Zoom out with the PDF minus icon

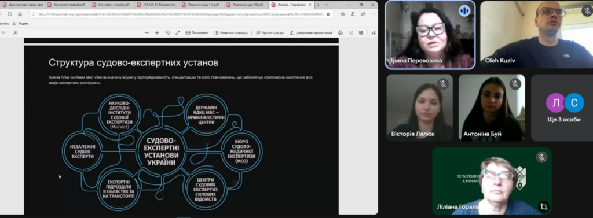click(x=147, y=33)
